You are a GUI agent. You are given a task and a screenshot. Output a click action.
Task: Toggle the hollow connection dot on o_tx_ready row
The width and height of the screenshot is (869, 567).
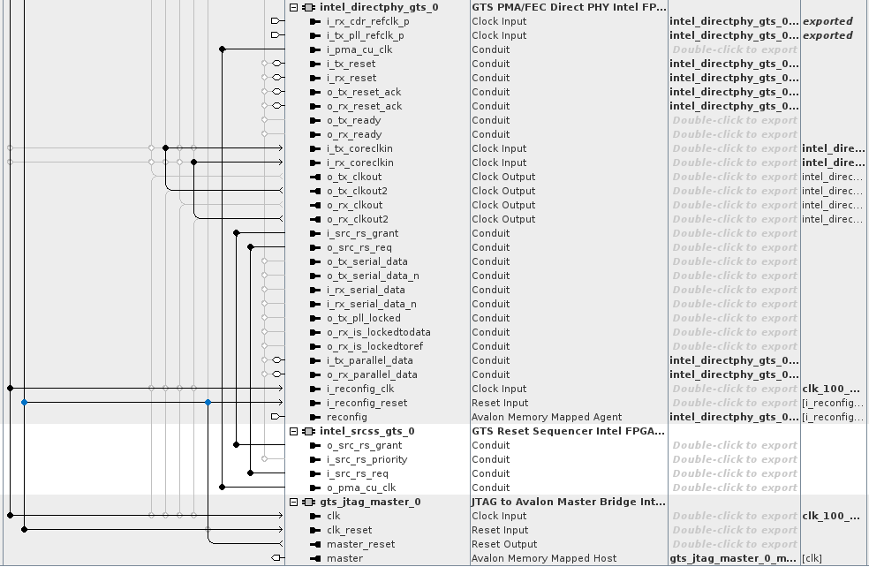[x=264, y=120]
